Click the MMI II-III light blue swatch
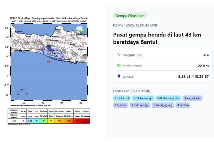The width and height of the screenshot is (214, 143). [30, 121]
